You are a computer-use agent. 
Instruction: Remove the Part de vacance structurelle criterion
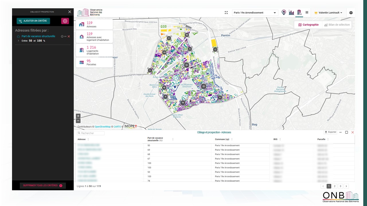(x=69, y=36)
